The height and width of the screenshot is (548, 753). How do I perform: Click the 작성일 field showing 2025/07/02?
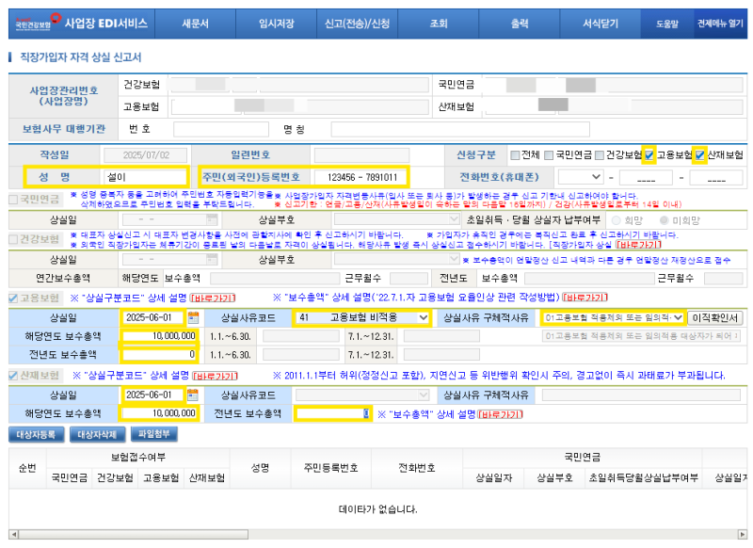coord(146,155)
